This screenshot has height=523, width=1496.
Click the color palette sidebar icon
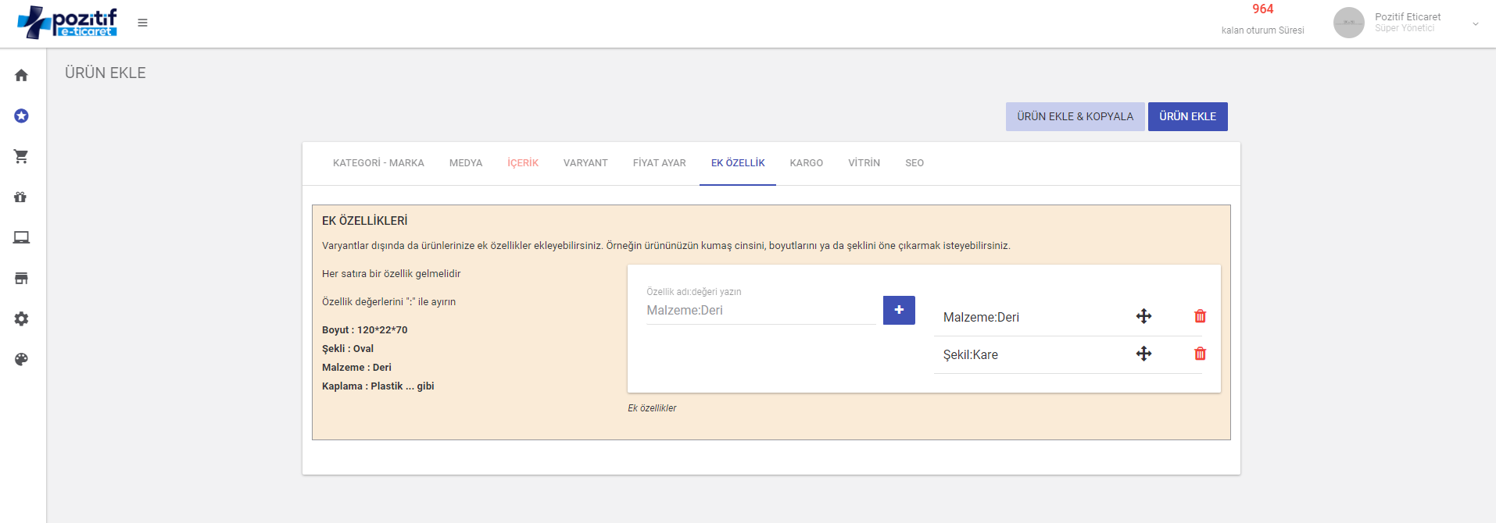point(21,360)
